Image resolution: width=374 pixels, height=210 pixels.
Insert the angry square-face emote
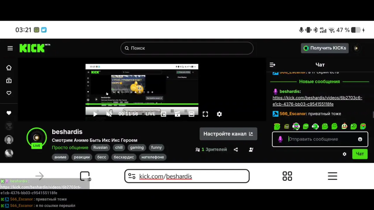pos(287,126)
